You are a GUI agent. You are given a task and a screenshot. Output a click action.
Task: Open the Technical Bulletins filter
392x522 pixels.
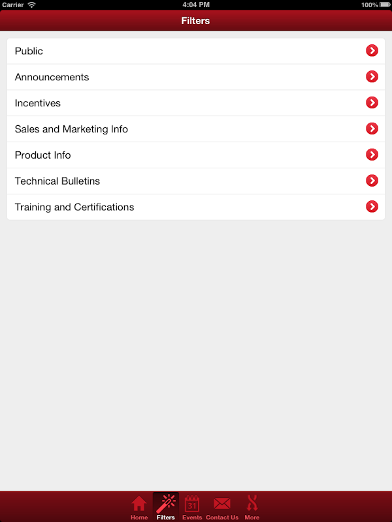57,181
